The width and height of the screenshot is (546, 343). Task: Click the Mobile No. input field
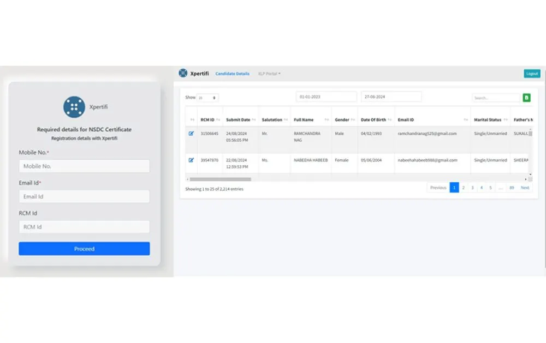click(84, 166)
